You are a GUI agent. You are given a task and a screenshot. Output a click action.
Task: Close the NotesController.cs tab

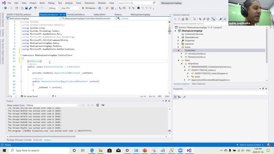tap(64, 15)
